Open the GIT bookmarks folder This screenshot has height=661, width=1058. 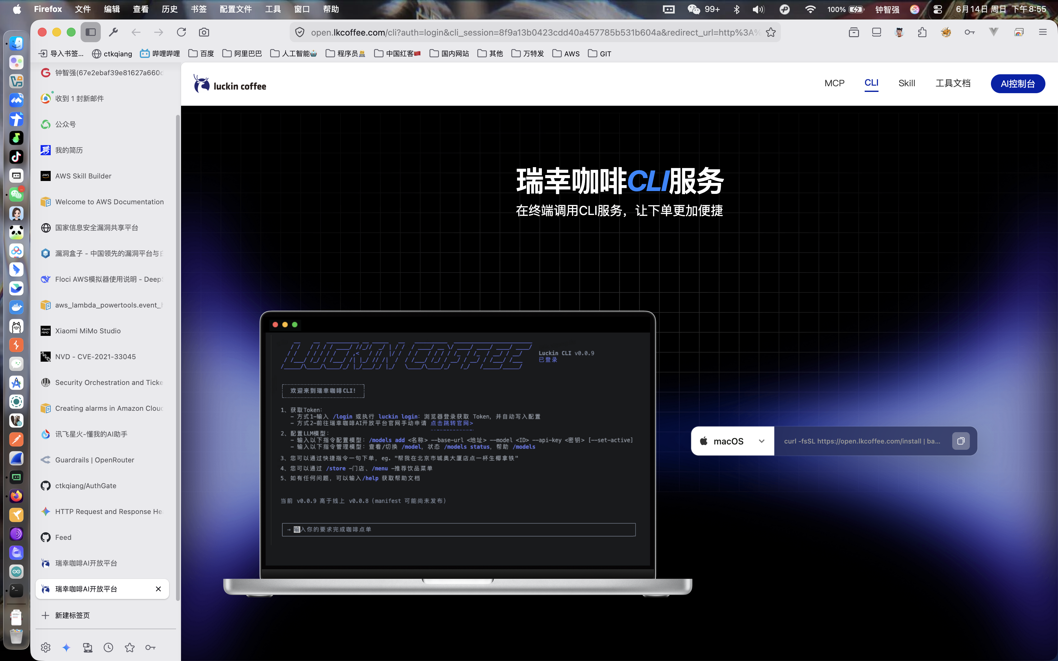pos(600,53)
